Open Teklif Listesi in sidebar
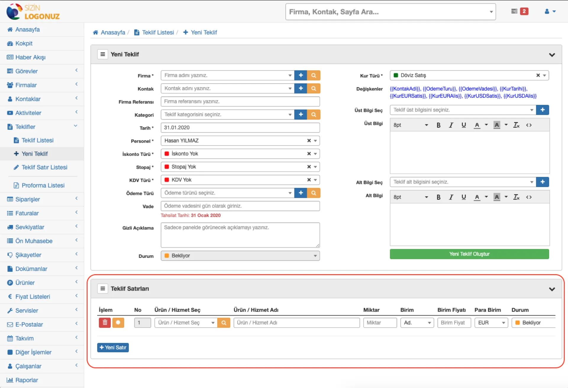Screen dimensions: 568x388 pos(42,140)
